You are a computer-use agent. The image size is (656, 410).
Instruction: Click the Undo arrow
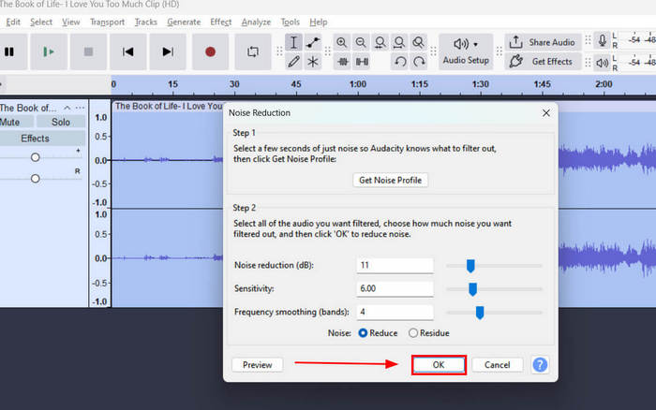click(x=400, y=62)
